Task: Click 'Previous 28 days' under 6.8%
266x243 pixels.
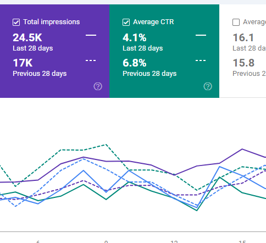Action: (149, 74)
